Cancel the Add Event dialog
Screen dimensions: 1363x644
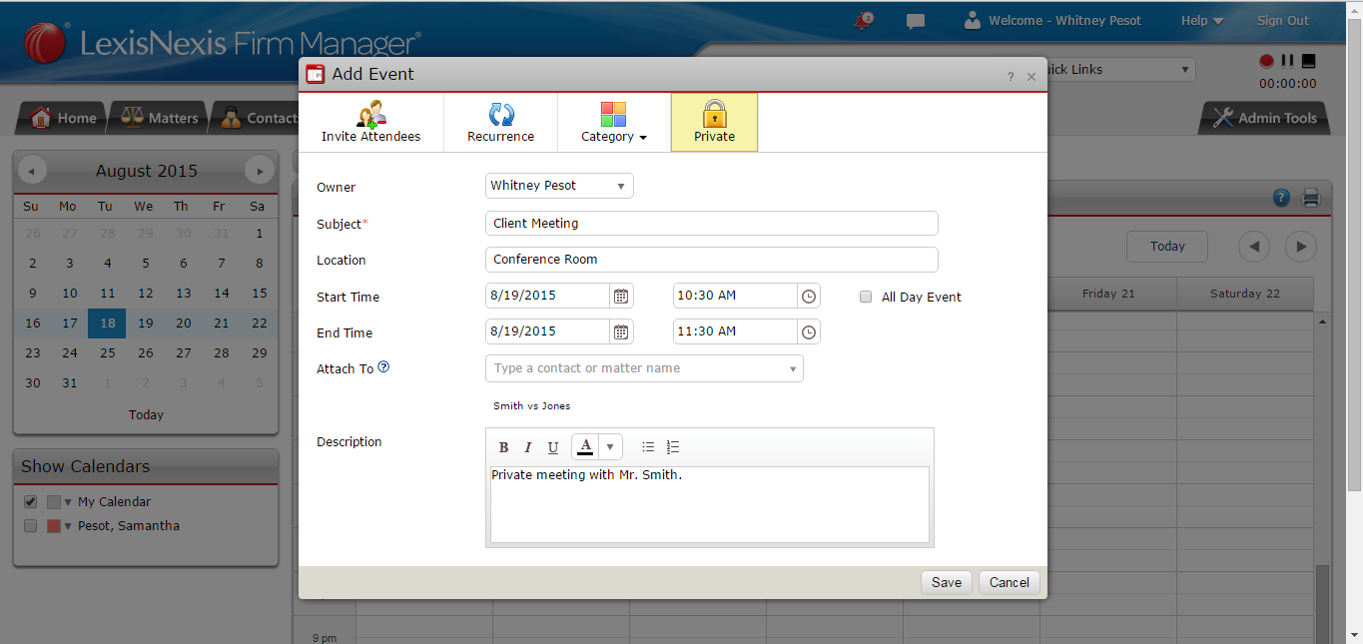[1010, 582]
